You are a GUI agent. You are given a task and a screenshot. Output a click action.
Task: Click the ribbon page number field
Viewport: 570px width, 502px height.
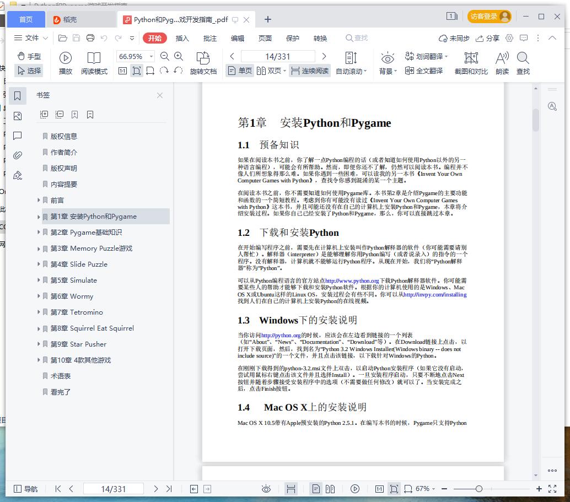[x=278, y=56]
